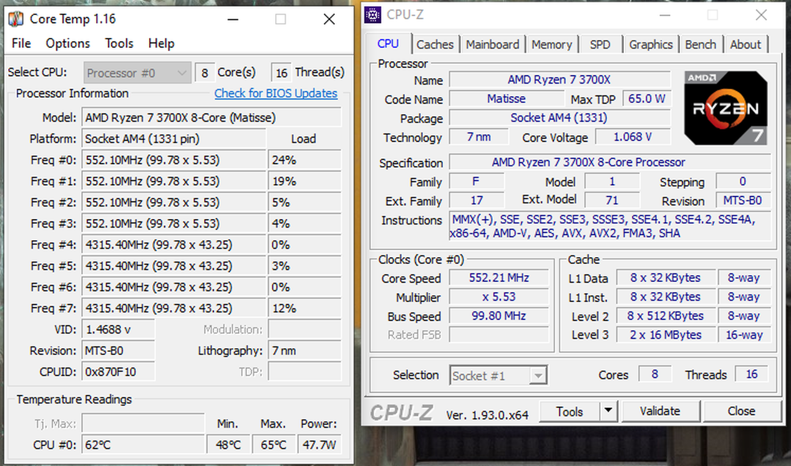Click the CPUID value 0x870F10
The width and height of the screenshot is (791, 466).
tap(119, 372)
